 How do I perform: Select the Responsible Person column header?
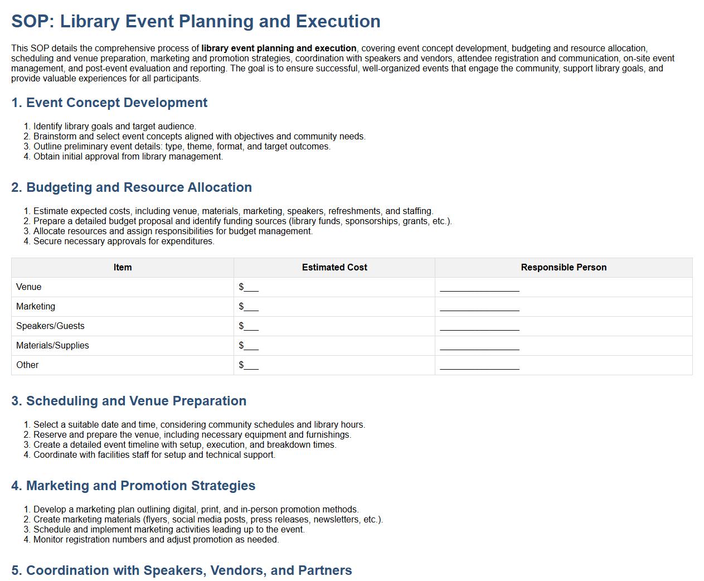click(x=564, y=268)
